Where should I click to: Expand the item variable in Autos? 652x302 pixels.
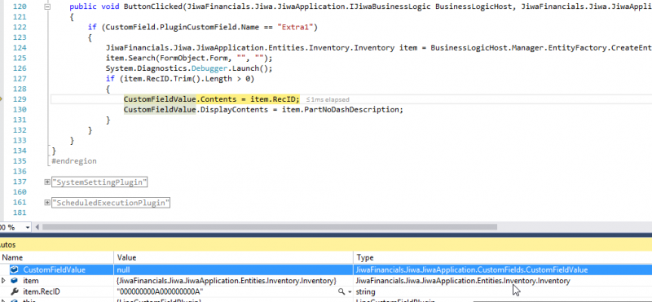4,281
